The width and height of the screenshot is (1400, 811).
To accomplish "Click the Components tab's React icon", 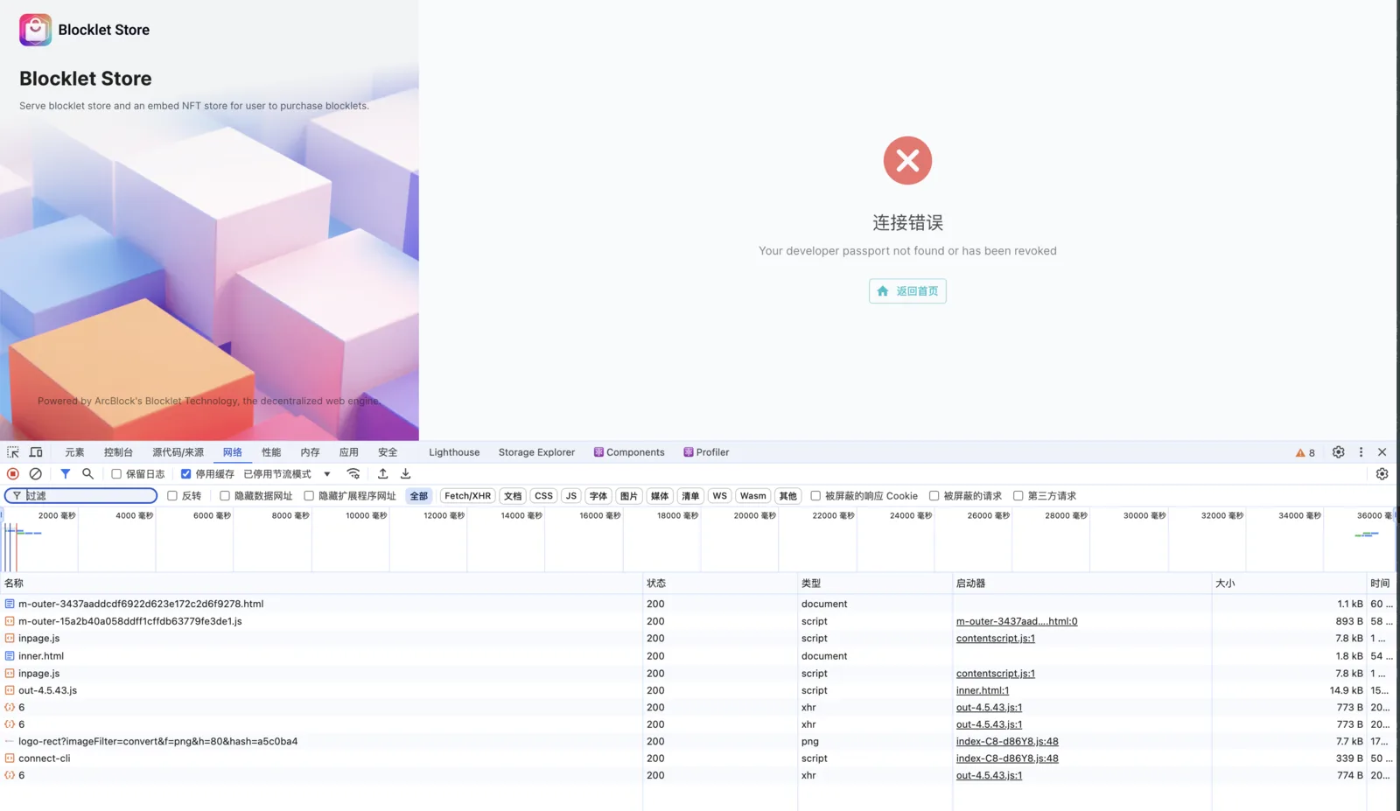I will point(598,452).
